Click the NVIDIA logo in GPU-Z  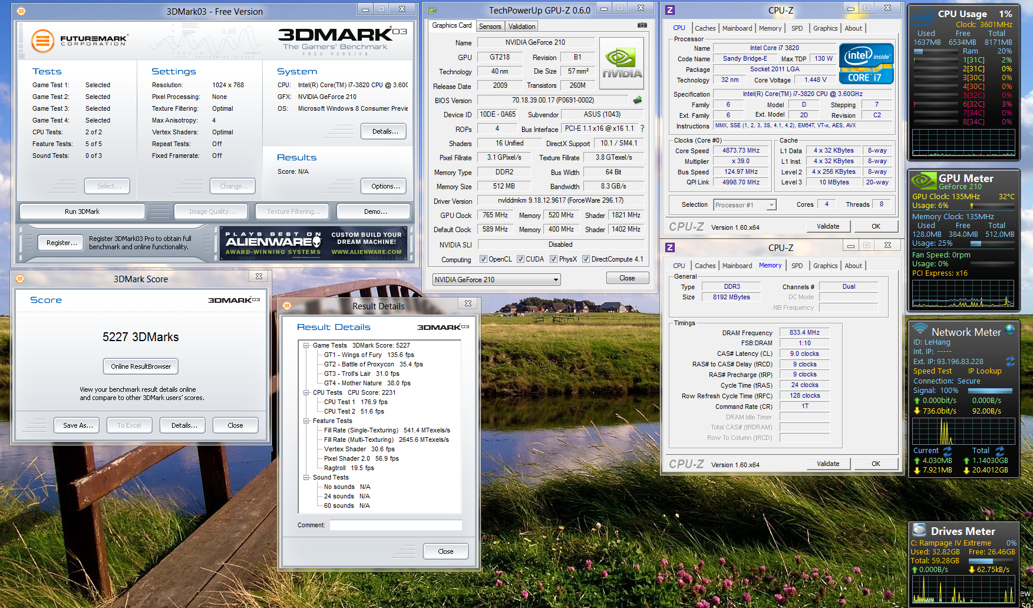tap(622, 64)
